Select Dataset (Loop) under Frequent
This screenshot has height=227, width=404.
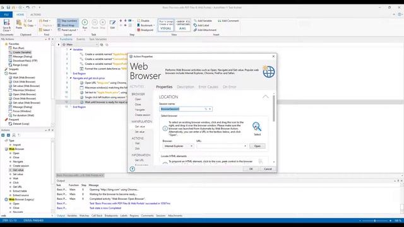21,124
